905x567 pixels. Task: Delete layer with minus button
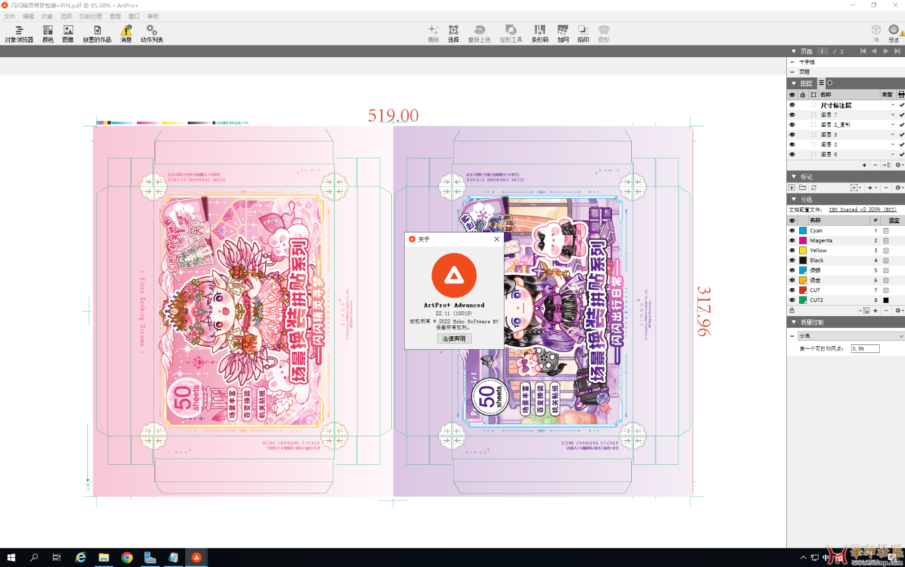(875, 165)
